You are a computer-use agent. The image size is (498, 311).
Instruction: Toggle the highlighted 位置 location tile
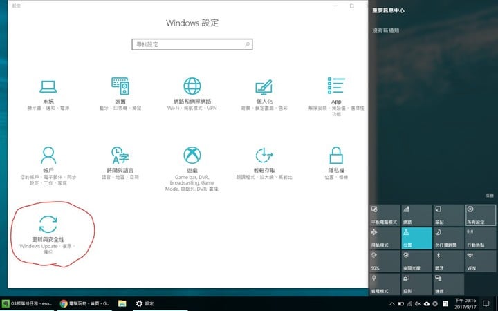point(416,238)
